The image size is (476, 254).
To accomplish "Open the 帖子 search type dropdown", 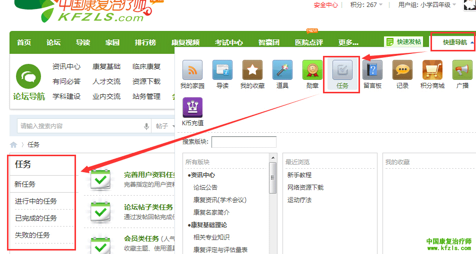I will pyautogui.click(x=164, y=127).
